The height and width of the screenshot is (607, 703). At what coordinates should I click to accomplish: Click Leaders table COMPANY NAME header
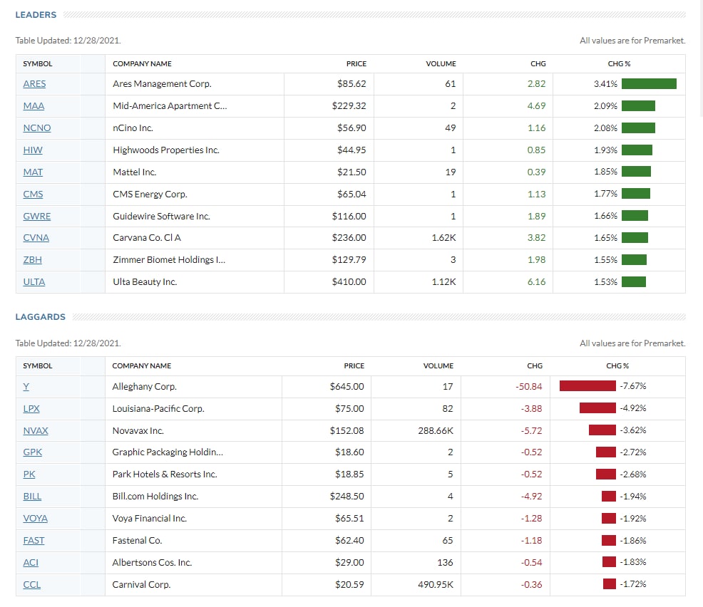142,63
